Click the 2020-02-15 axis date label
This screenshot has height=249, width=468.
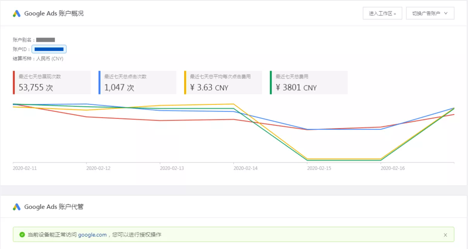319,168
